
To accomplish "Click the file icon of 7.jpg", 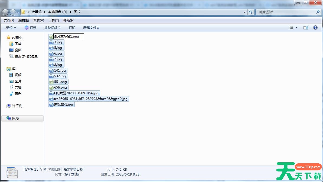I will 51,59.
